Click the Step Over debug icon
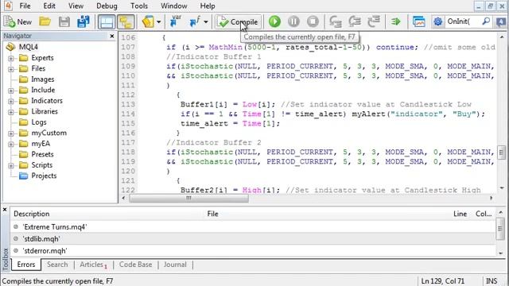Screen dimensions: 509x286 pyautogui.click(x=355, y=21)
